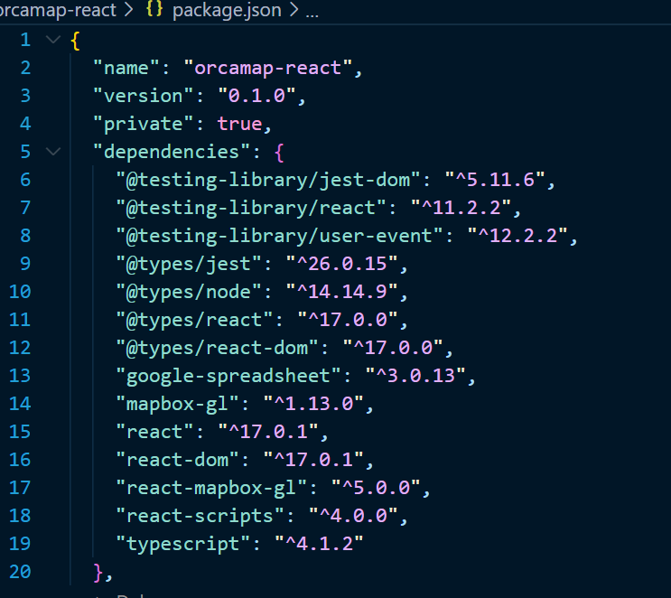Click the opening brace after "dependencies"
The width and height of the screenshot is (671, 598).
279,153
